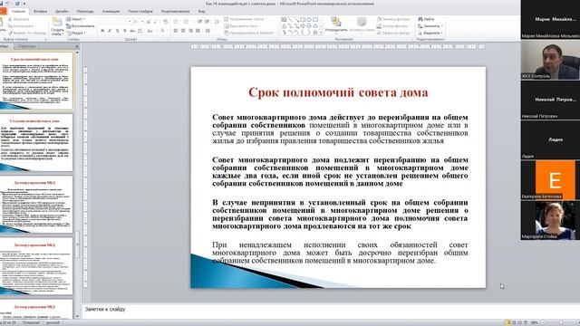Switch to the Structure (Структура) pane tab

[x=26, y=46]
